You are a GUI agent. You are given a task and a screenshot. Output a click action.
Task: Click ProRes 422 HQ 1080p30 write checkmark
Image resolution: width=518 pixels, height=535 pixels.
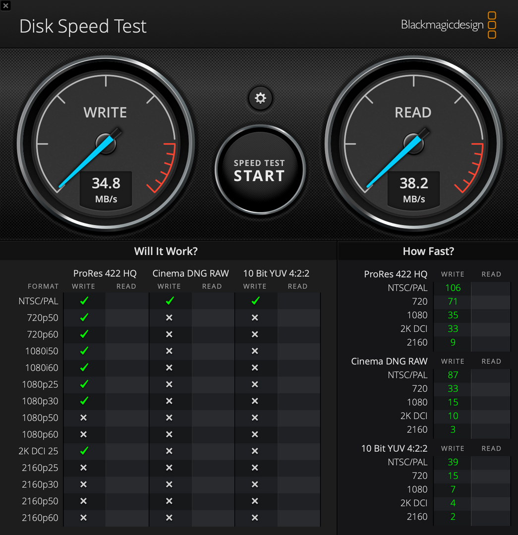[84, 401]
